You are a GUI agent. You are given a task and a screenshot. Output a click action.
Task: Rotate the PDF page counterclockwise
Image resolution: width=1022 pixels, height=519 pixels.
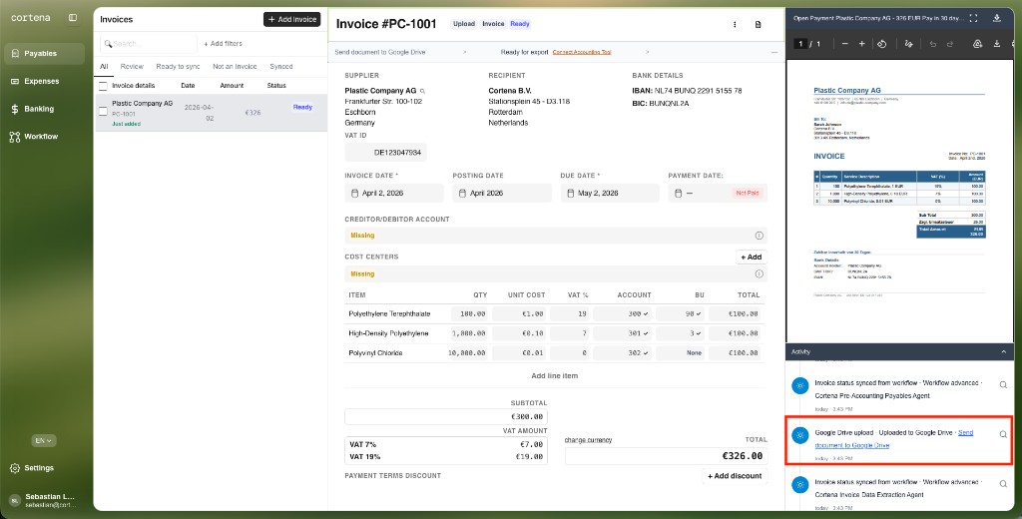(881, 44)
